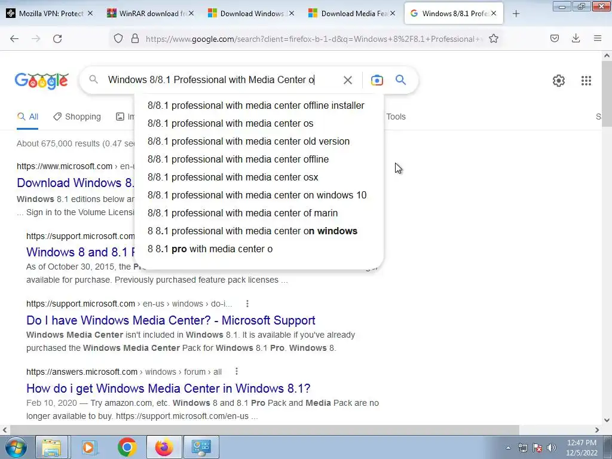612x459 pixels.
Task: Open 'Do I have Windows Media Center?' link
Action: tap(170, 320)
